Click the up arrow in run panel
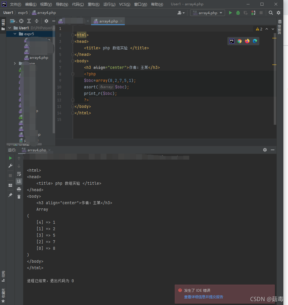Viewport: 288px width, 305px height. point(19,158)
